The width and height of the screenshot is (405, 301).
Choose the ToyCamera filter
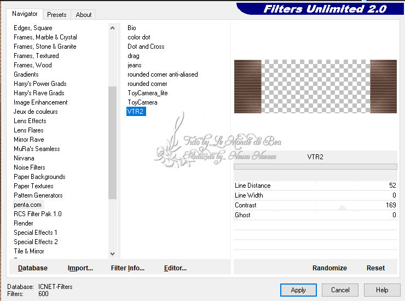click(142, 102)
